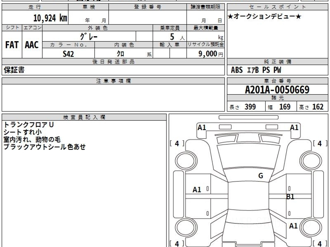
Task: Click the 検査員記入欄 header
Action: (84, 117)
